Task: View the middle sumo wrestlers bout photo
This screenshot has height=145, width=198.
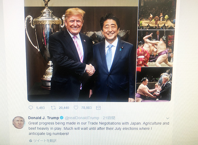Action: pos(155,48)
